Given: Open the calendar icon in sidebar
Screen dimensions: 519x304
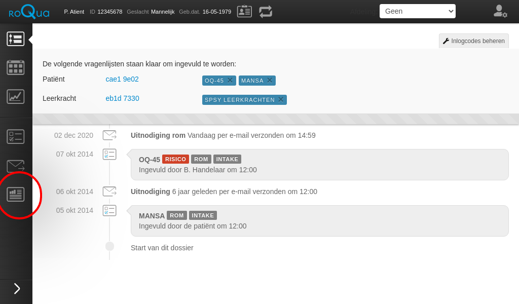Looking at the screenshot, I should 15,67.
